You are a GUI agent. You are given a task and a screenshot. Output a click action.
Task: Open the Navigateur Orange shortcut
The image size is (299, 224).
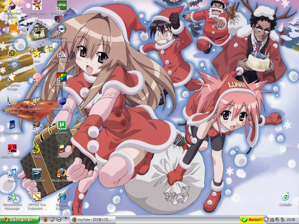click(12, 82)
